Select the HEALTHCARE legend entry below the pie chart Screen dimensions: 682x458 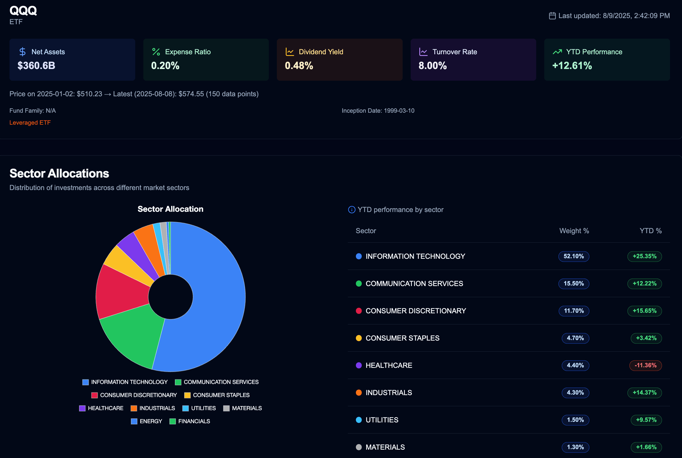(x=106, y=408)
